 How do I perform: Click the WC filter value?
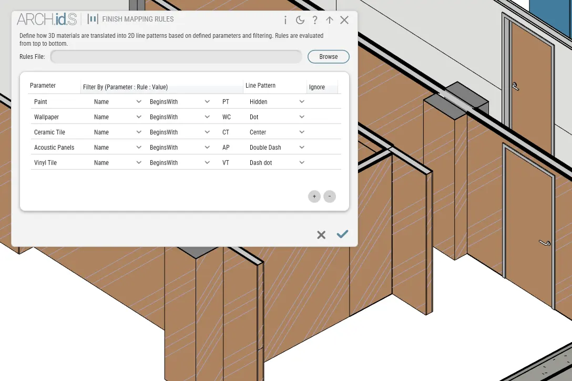point(227,117)
